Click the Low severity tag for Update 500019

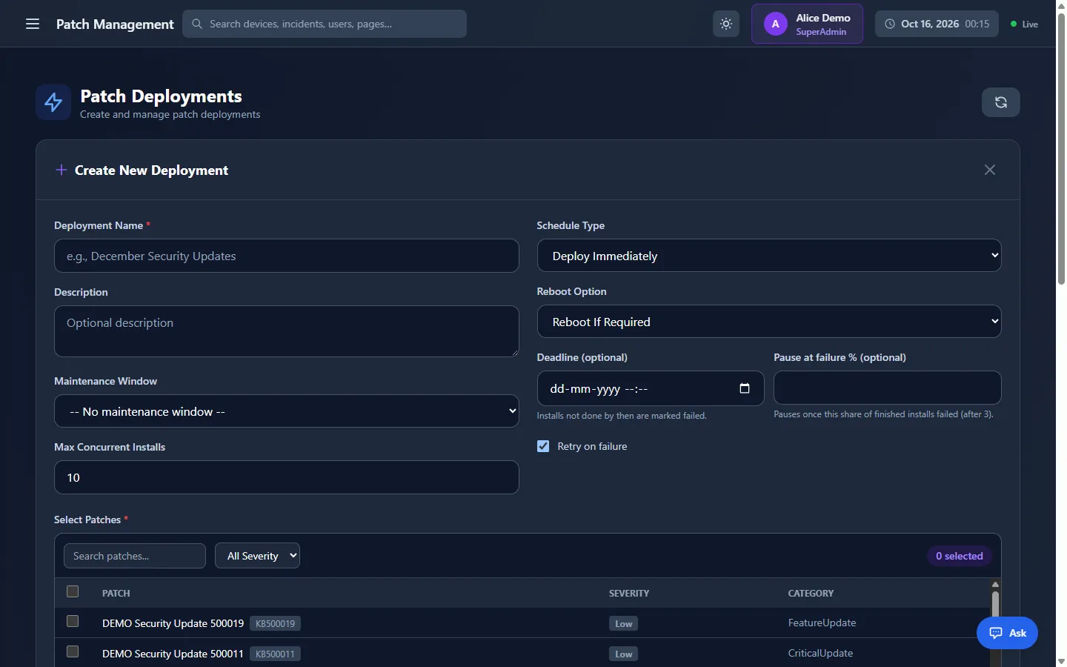pos(624,623)
